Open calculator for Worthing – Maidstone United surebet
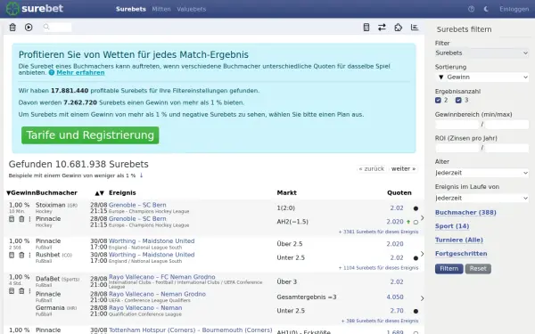535x334 pixels. [x=12, y=255]
